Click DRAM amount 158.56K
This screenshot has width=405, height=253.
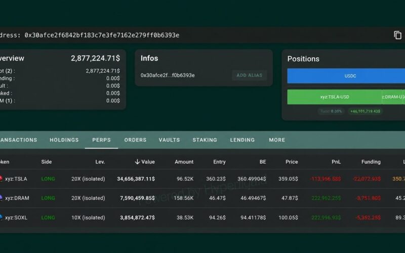tap(184, 198)
